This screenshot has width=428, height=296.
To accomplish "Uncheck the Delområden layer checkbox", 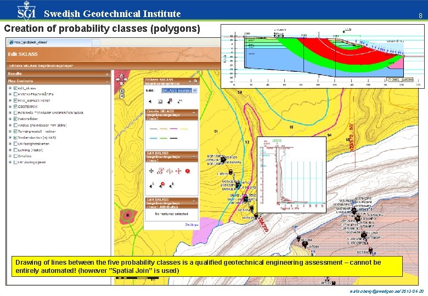I will [15, 119].
